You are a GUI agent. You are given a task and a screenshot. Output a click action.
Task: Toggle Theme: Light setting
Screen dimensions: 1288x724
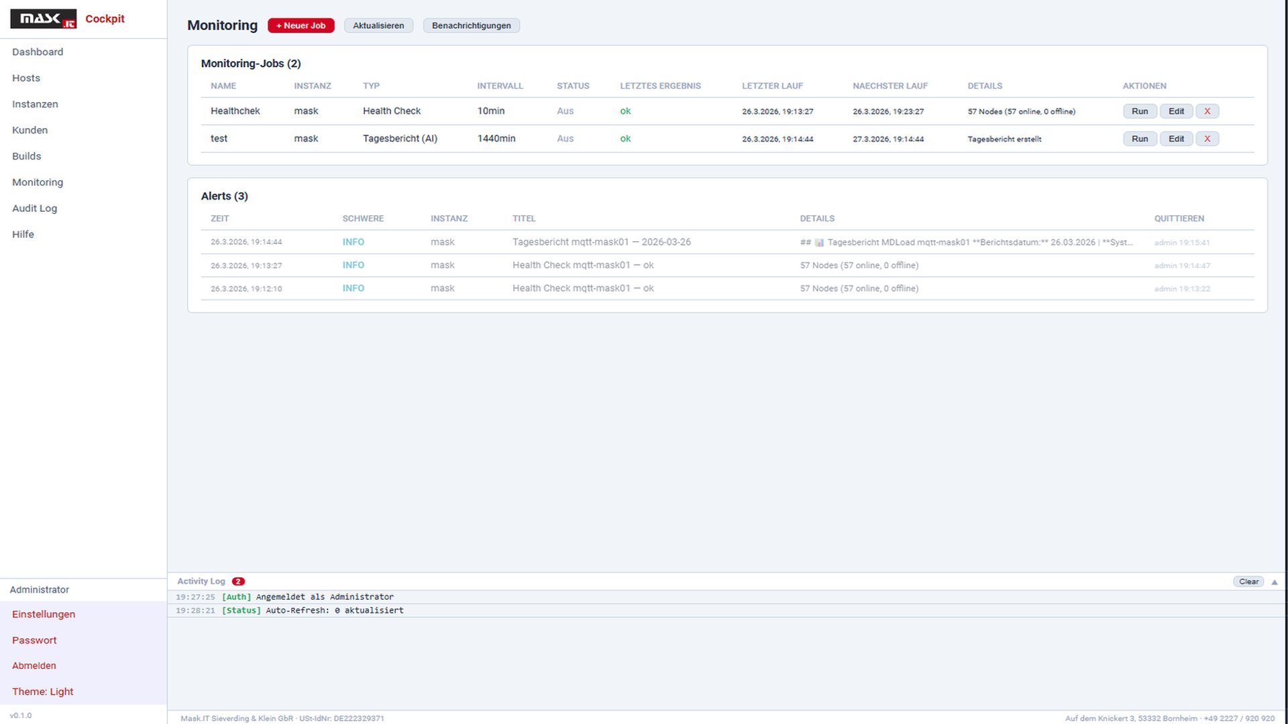[x=42, y=691]
